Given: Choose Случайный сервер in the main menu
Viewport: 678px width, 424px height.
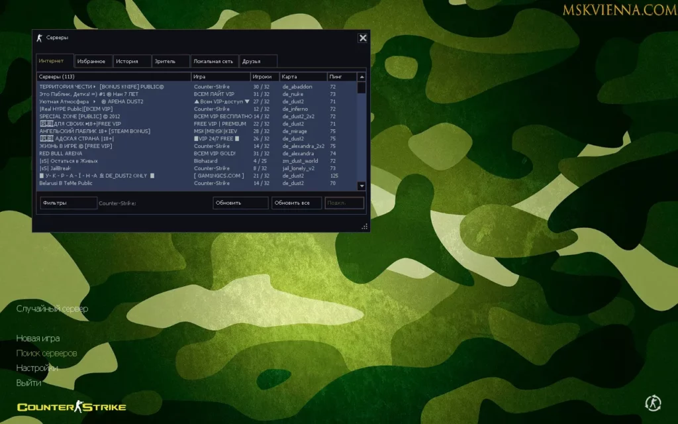Looking at the screenshot, I should [52, 309].
